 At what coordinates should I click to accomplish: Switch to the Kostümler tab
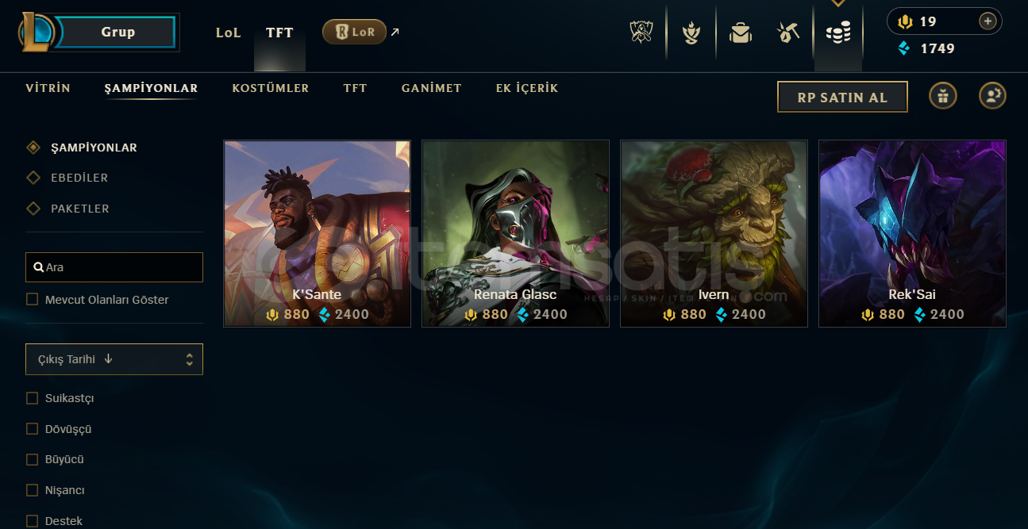[x=271, y=88]
